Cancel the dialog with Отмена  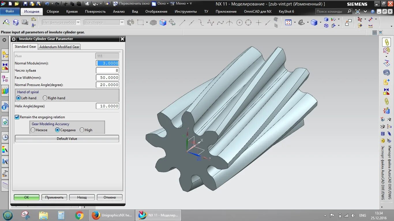[x=110, y=197]
